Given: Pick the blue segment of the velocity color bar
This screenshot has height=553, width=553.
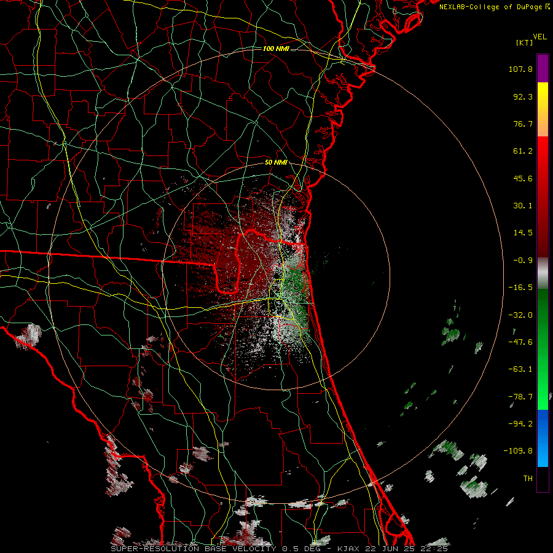Looking at the screenshot, I should [x=543, y=438].
